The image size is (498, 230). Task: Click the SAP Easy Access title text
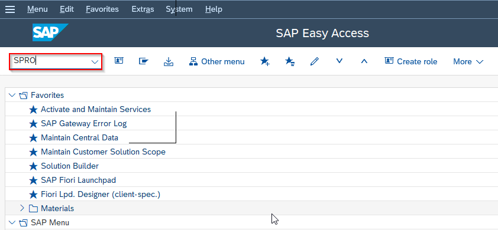coord(322,33)
